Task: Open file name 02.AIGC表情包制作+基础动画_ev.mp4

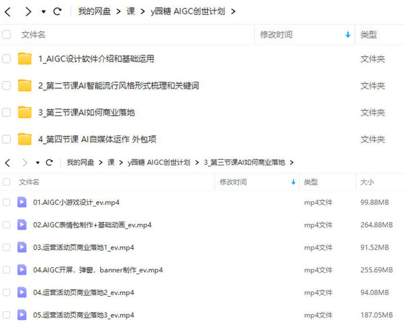Action: [x=92, y=225]
